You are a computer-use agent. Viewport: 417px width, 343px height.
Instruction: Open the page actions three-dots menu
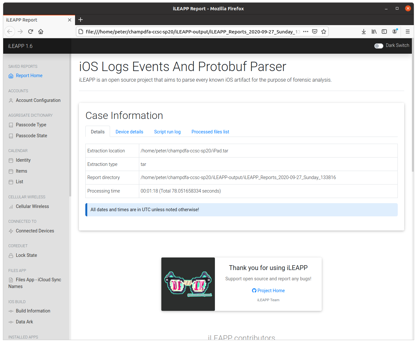[x=306, y=32]
